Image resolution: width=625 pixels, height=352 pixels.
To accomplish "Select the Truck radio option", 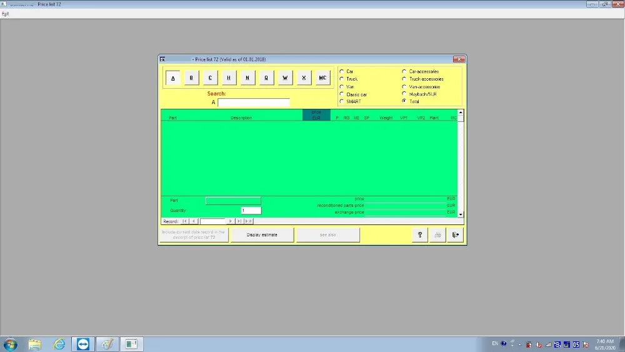I will point(342,79).
